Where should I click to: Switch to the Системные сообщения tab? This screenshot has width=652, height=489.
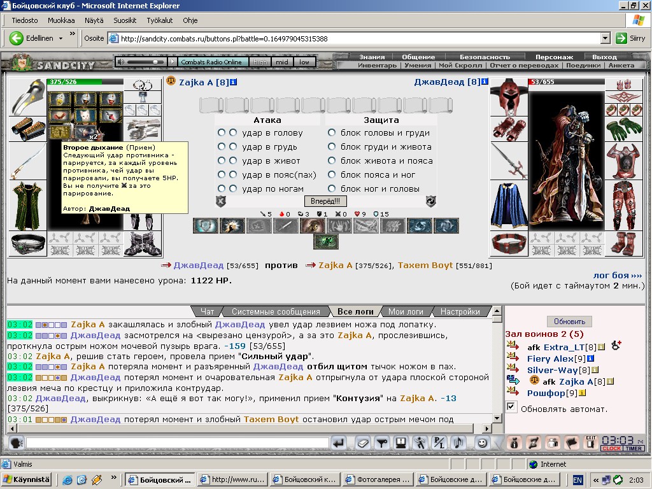pos(276,311)
